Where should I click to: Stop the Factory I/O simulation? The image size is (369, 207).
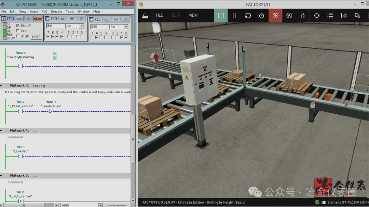pos(221,15)
